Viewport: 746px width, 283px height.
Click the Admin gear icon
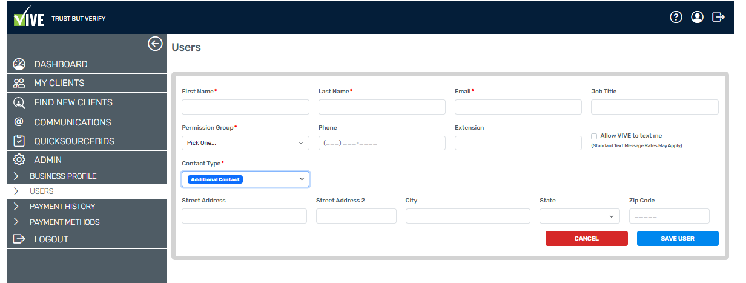click(x=19, y=160)
